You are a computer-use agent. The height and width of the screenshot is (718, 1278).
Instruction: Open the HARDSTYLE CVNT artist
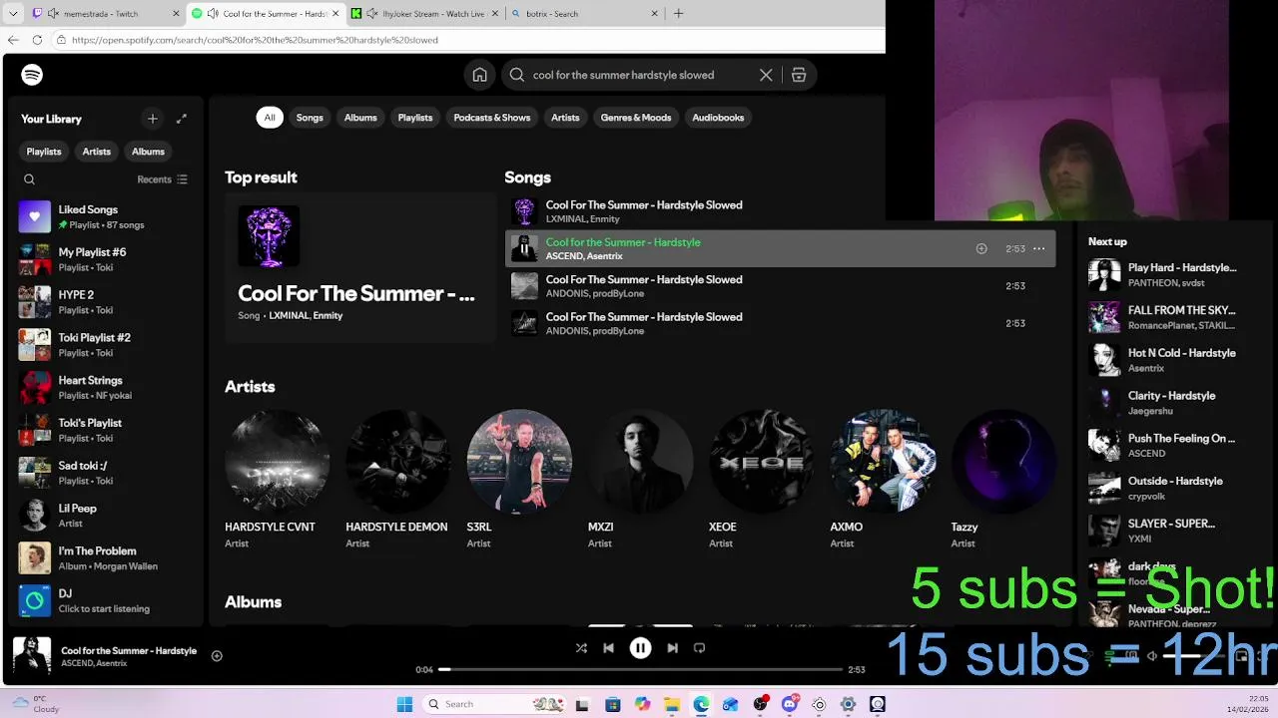277,480
